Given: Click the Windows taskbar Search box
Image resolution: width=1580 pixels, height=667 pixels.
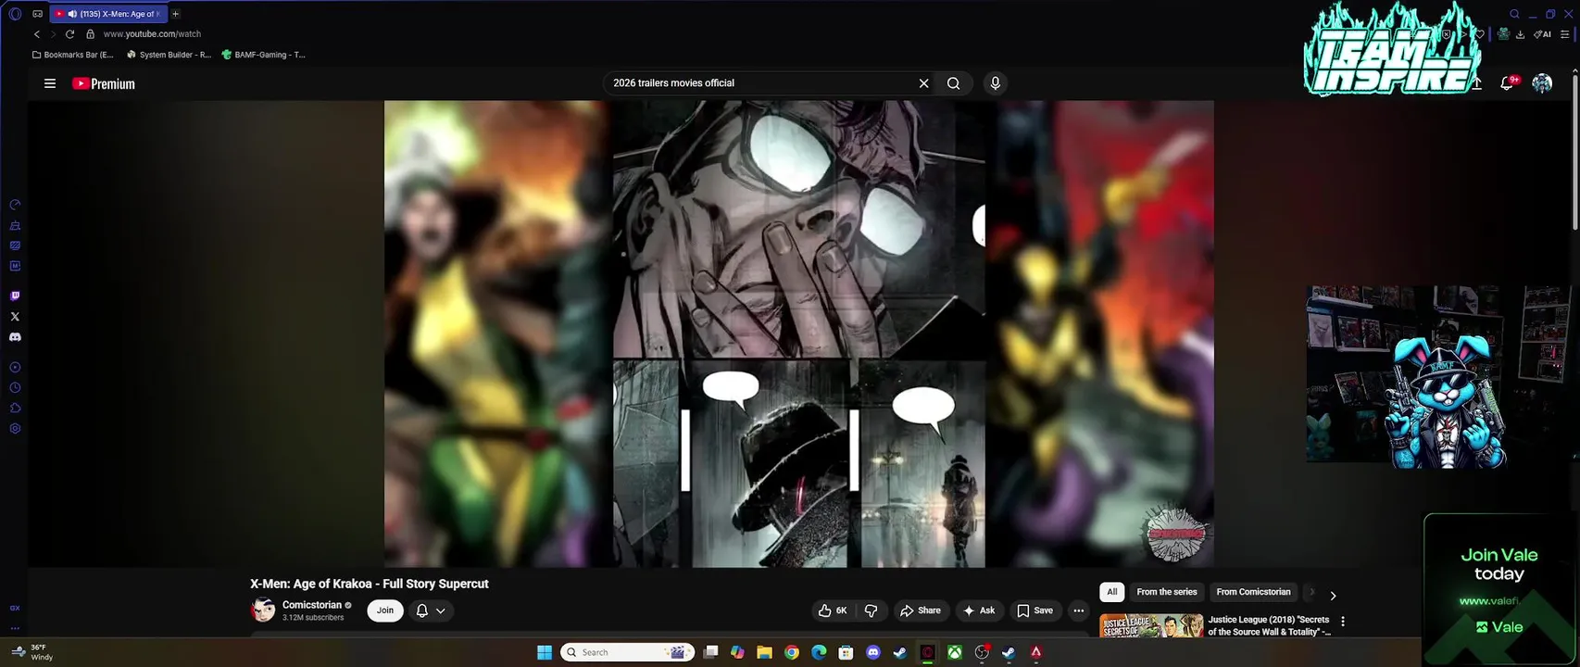Looking at the screenshot, I should 628,652.
